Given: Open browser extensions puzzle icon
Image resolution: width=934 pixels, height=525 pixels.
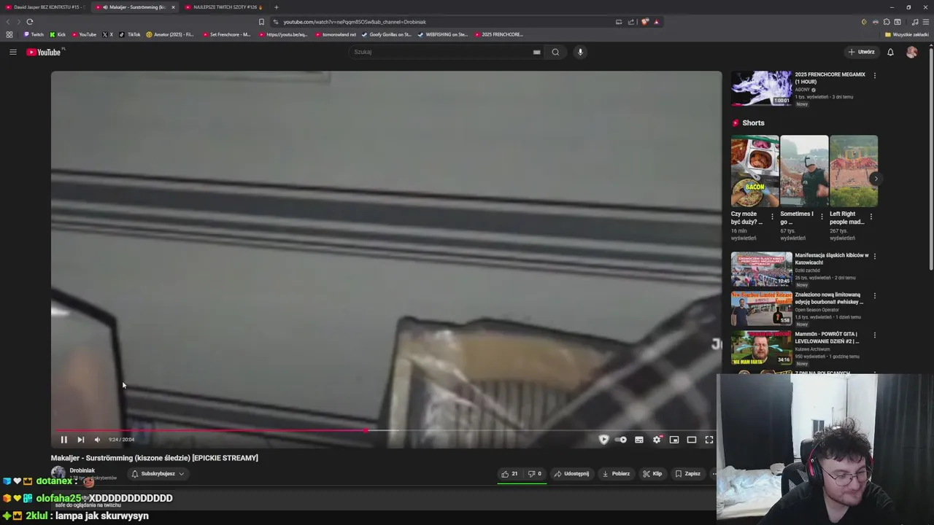Looking at the screenshot, I should tap(887, 22).
